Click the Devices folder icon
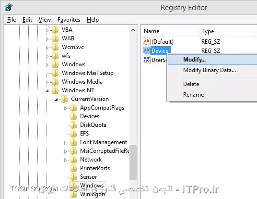Image resolution: width=257 pixels, height=199 pixels. [x=73, y=116]
